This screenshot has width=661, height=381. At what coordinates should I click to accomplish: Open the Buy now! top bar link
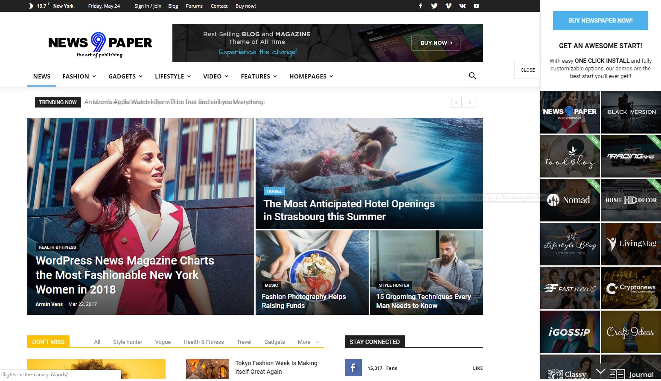[246, 6]
